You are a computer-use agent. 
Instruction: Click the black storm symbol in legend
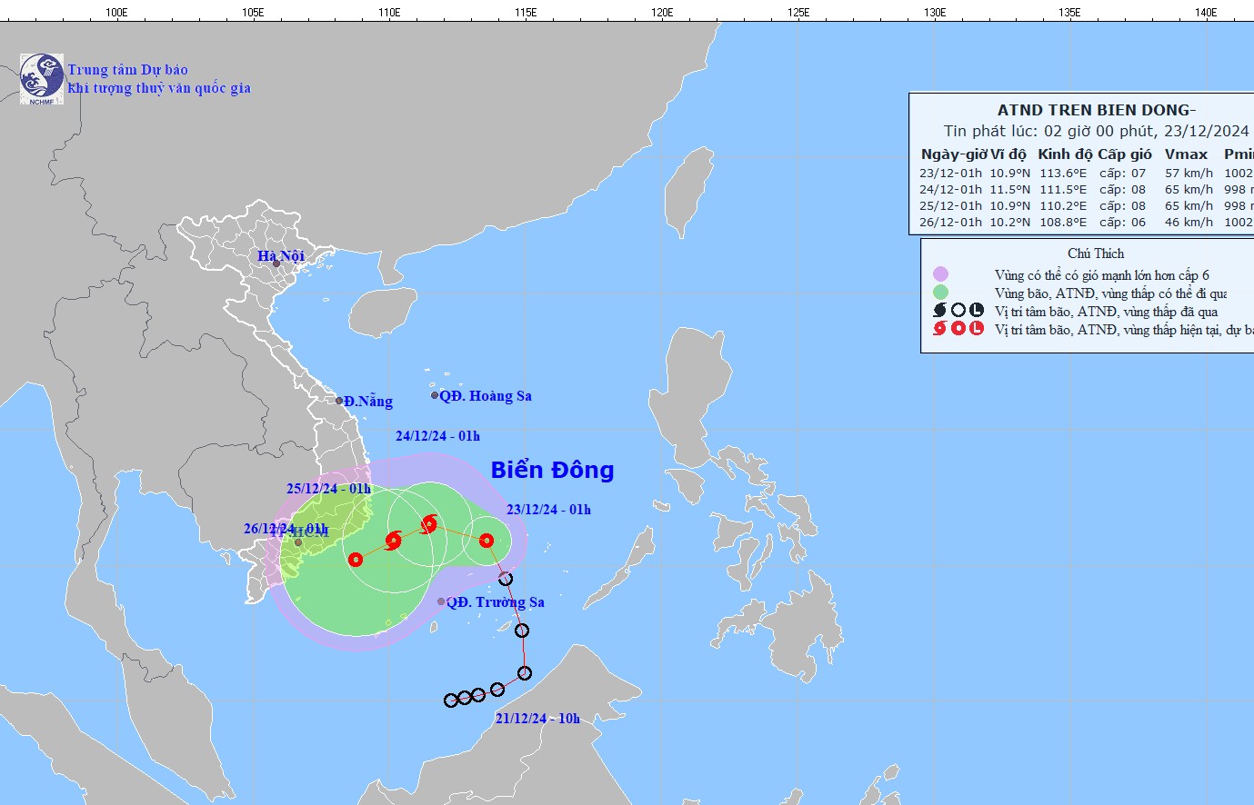[x=940, y=311]
